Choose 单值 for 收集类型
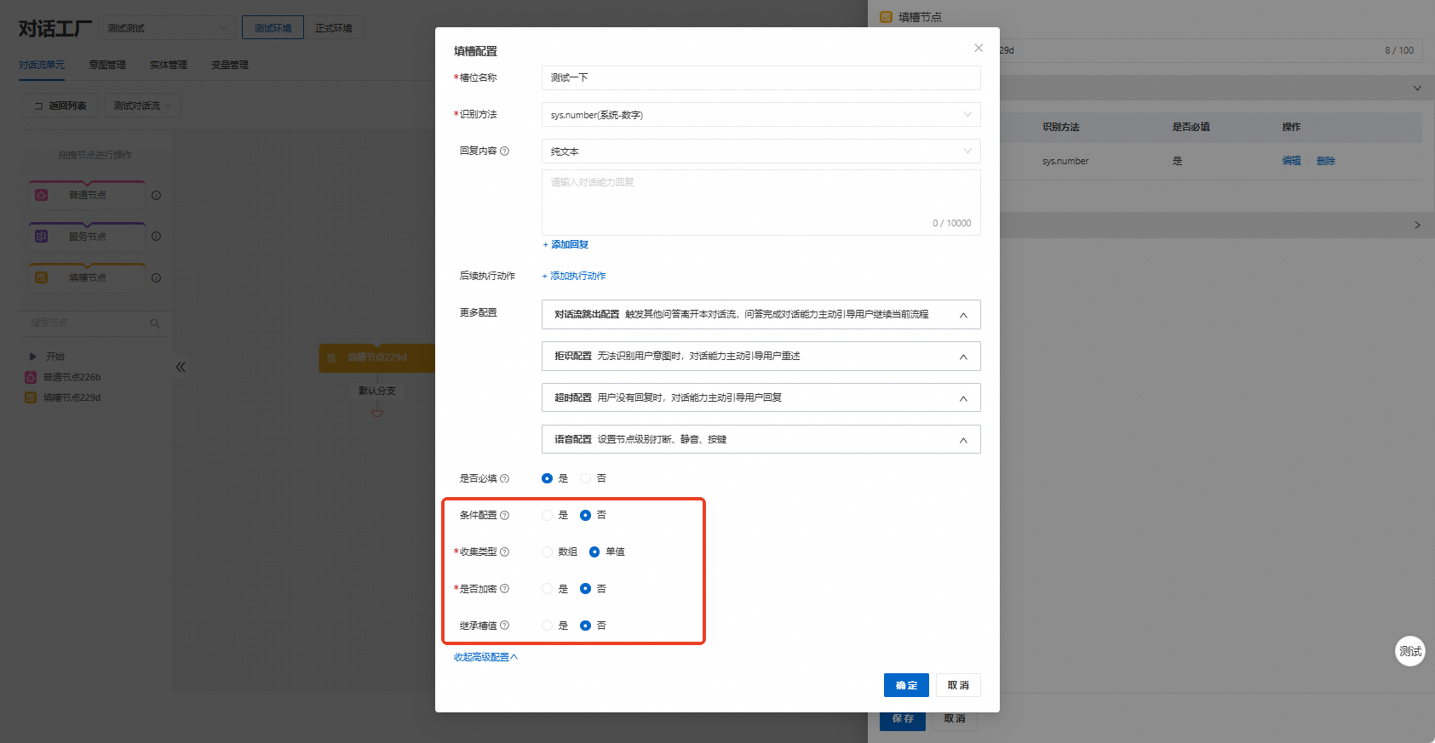This screenshot has height=743, width=1435. click(x=594, y=552)
